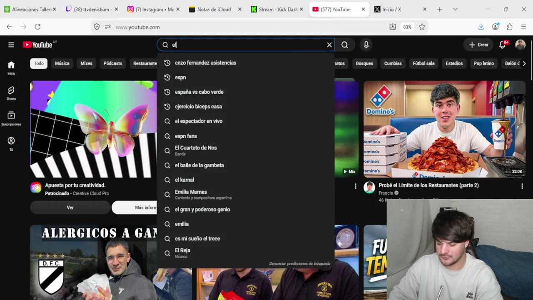Viewport: 533px width, 300px height.
Task: Select the Música filter chip
Action: coord(62,63)
